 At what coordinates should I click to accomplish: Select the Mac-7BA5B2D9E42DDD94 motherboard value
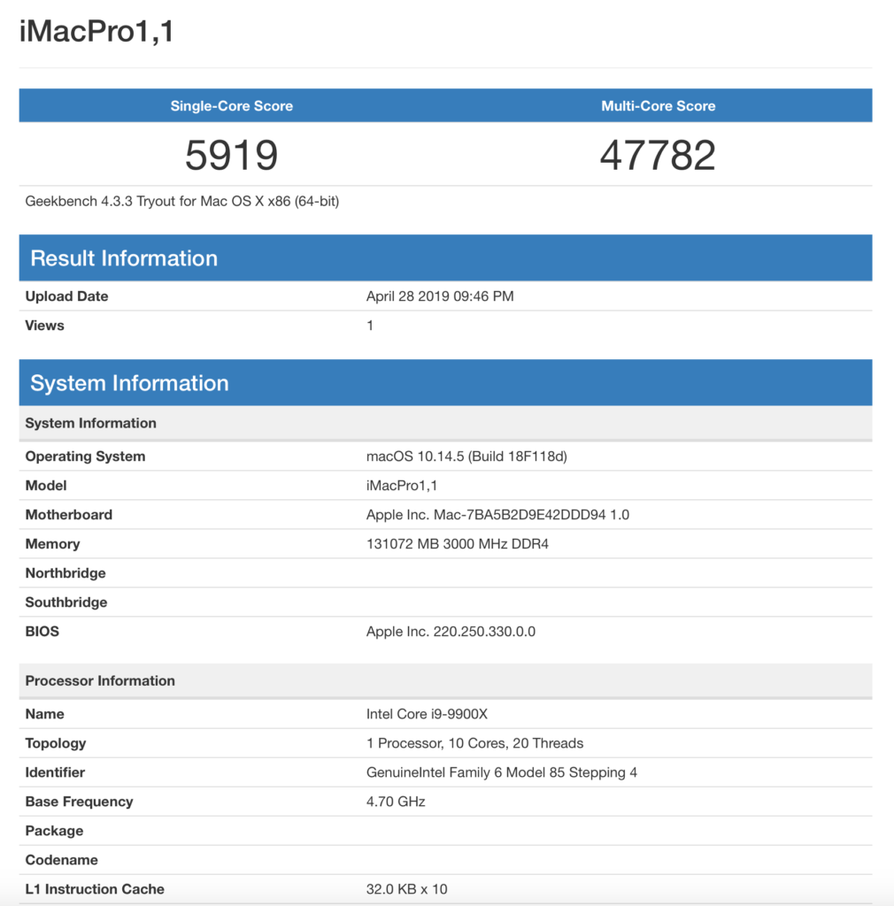click(497, 515)
